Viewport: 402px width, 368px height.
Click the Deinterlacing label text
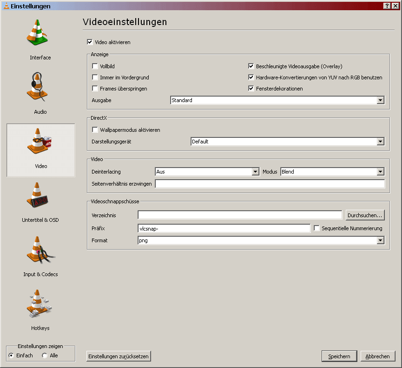pyautogui.click(x=106, y=172)
